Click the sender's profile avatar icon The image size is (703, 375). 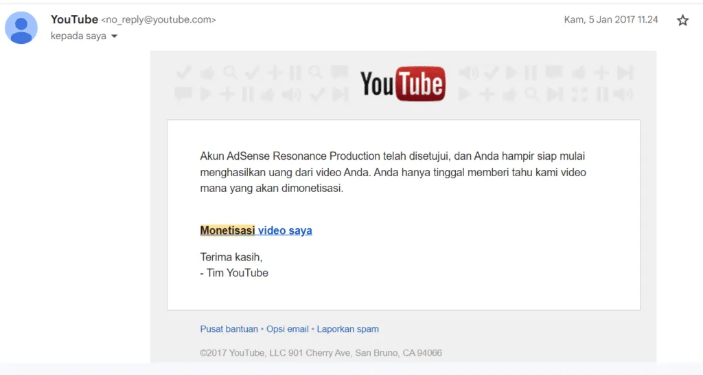click(x=22, y=27)
